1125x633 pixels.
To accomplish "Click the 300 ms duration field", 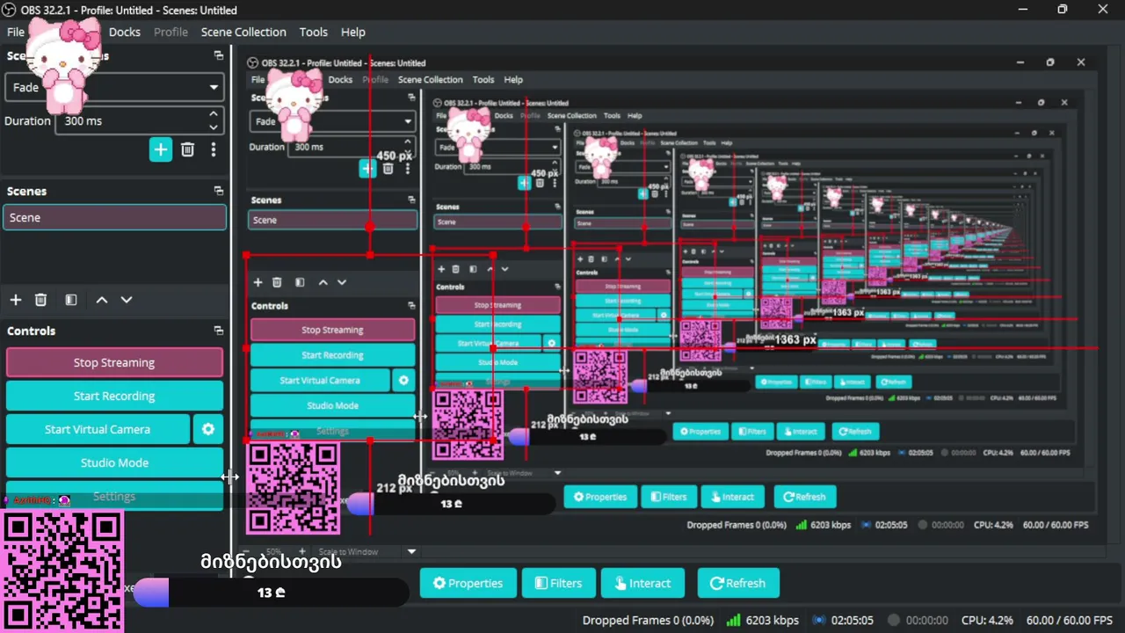I will click(139, 120).
